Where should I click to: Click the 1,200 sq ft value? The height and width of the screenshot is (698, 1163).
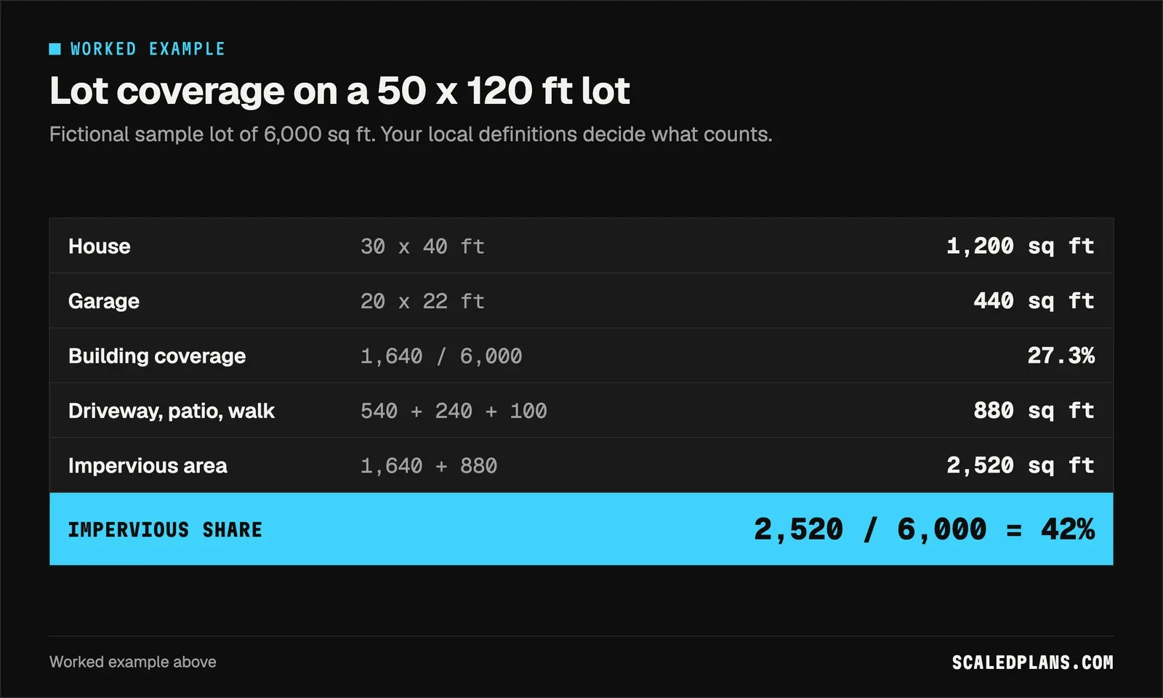[x=1021, y=246]
